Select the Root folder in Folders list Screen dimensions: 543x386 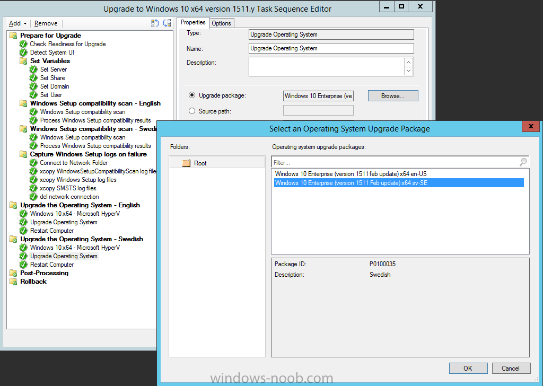coord(217,163)
